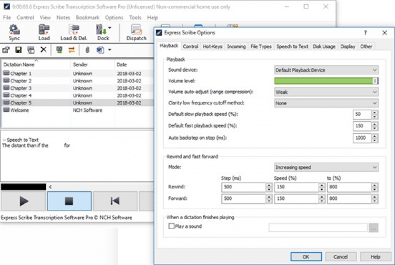Open the Sound device dropdown

click(x=326, y=70)
